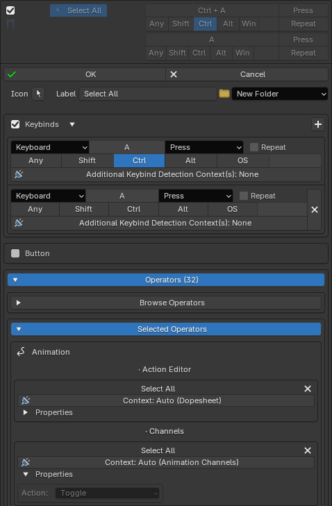Image resolution: width=332 pixels, height=506 pixels.
Task: Click the yellow folder icon
Action: click(x=224, y=94)
